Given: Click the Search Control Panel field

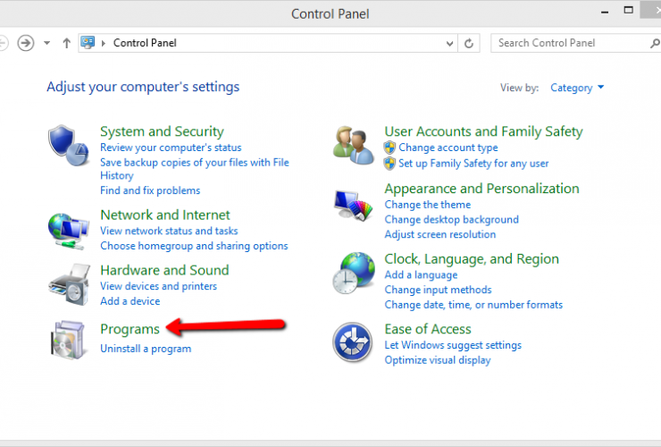Looking at the screenshot, I should pyautogui.click(x=572, y=43).
